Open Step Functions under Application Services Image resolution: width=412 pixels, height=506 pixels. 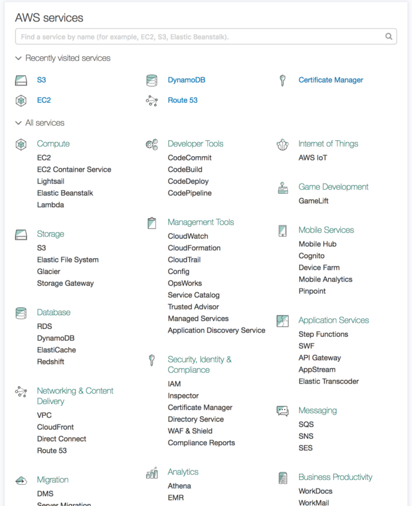323,334
